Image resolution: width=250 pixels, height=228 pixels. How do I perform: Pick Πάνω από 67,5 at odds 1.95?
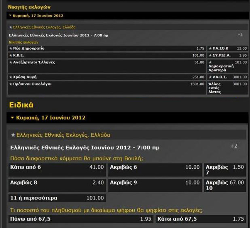81,219
